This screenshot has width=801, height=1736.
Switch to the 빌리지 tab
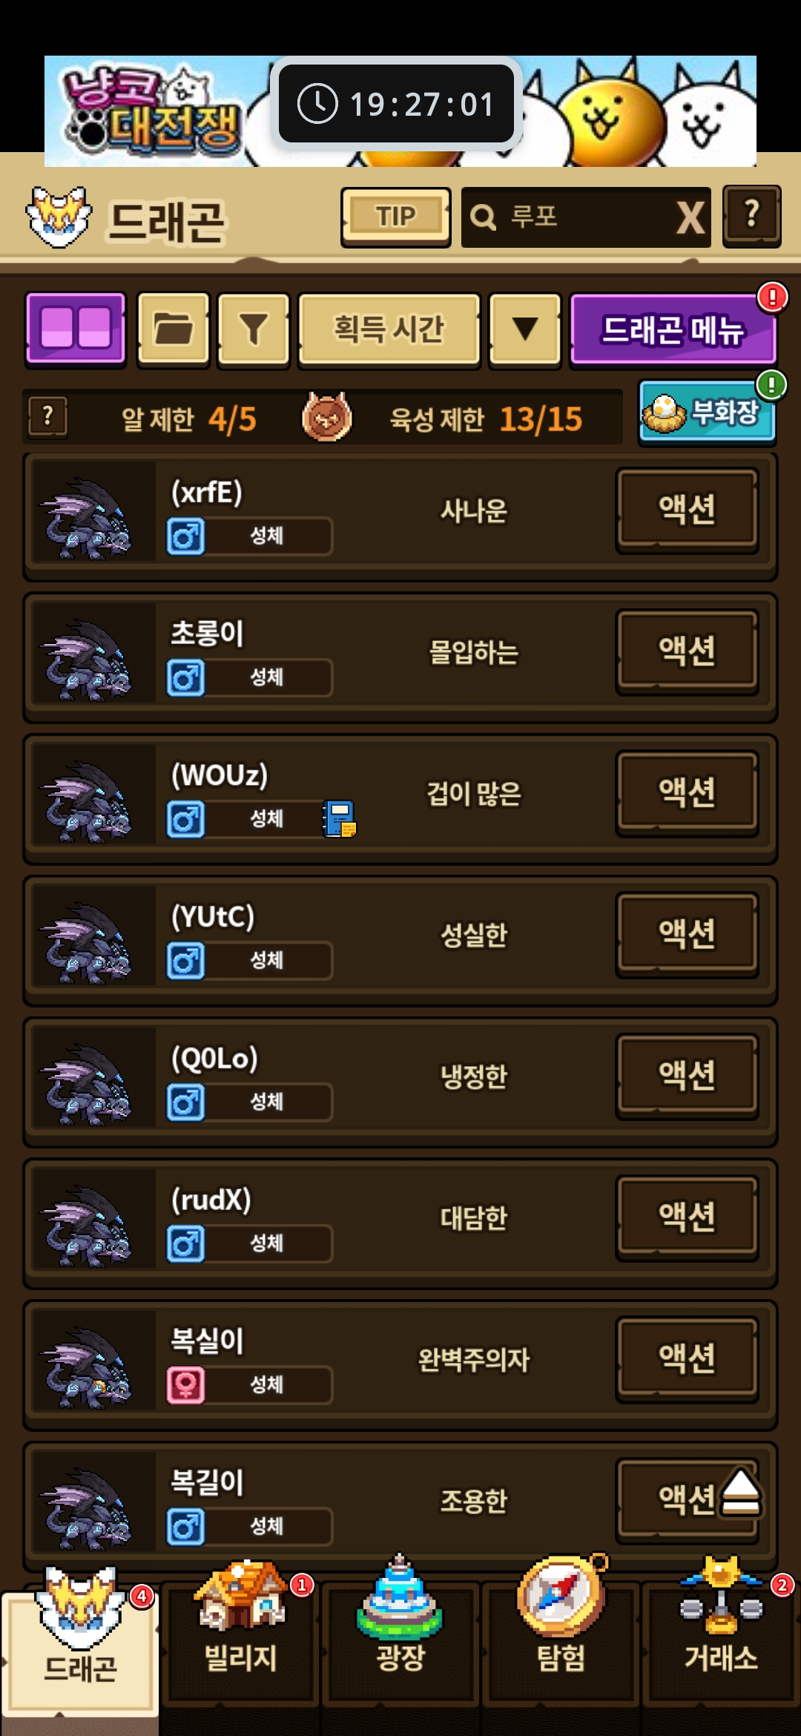240,1641
